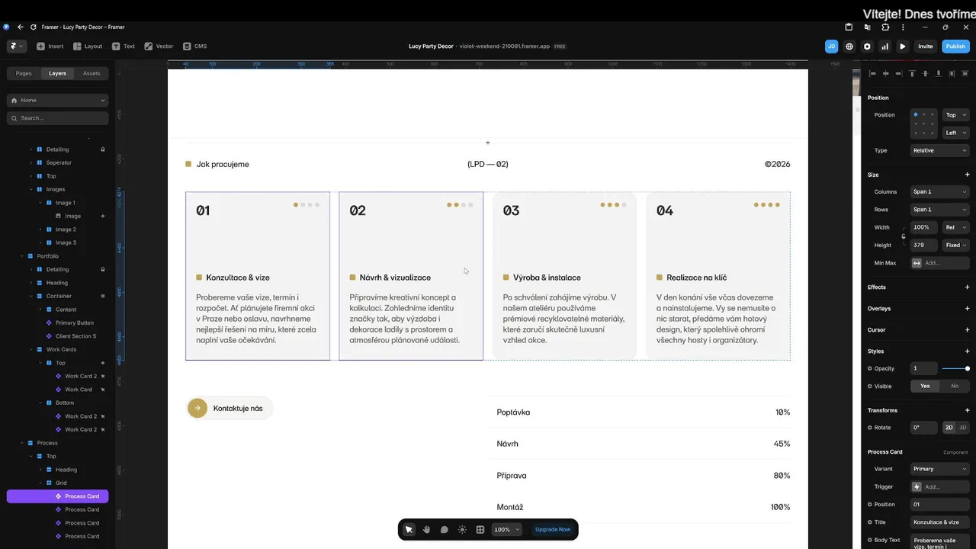Toggle the width-height aspect ratio lock

(904, 236)
